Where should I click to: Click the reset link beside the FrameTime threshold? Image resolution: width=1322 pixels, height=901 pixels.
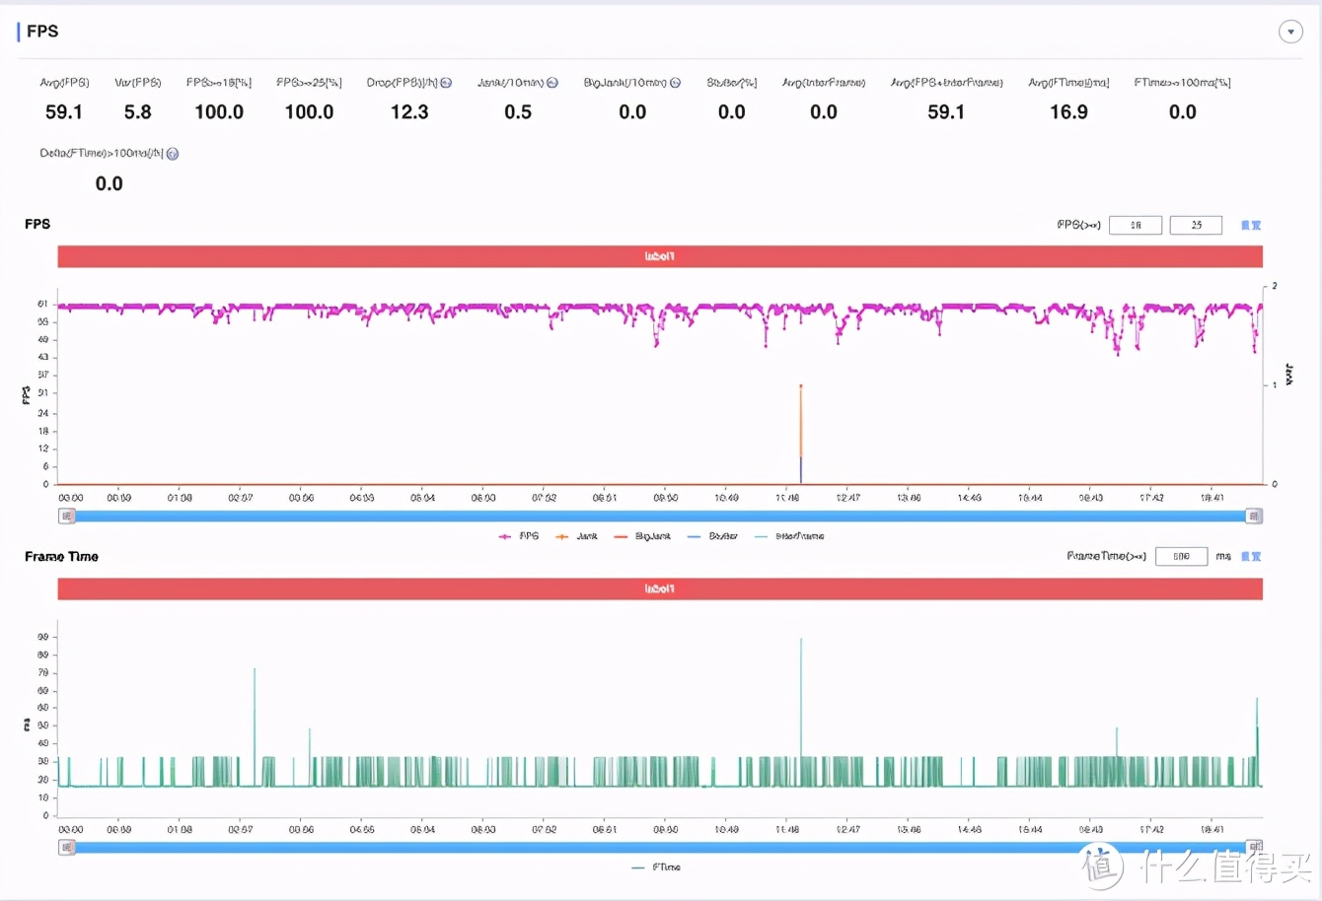(1251, 557)
